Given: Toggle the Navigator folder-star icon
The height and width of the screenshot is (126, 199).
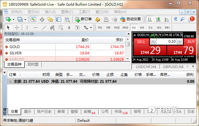Looking at the screenshot, I should click(50, 19).
